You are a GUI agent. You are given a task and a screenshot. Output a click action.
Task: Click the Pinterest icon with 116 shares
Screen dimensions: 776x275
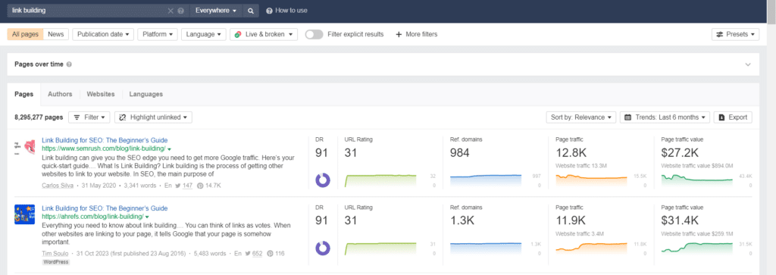click(270, 253)
